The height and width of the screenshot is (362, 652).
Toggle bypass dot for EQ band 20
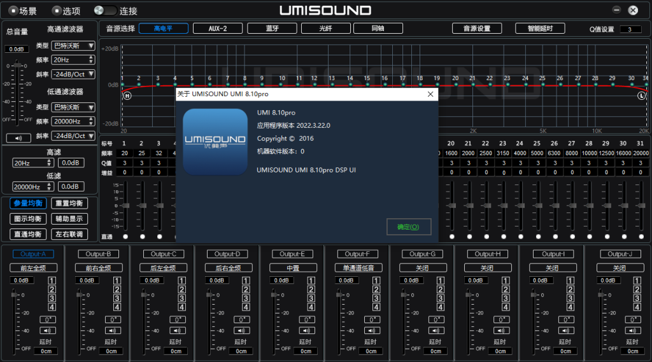coord(452,237)
